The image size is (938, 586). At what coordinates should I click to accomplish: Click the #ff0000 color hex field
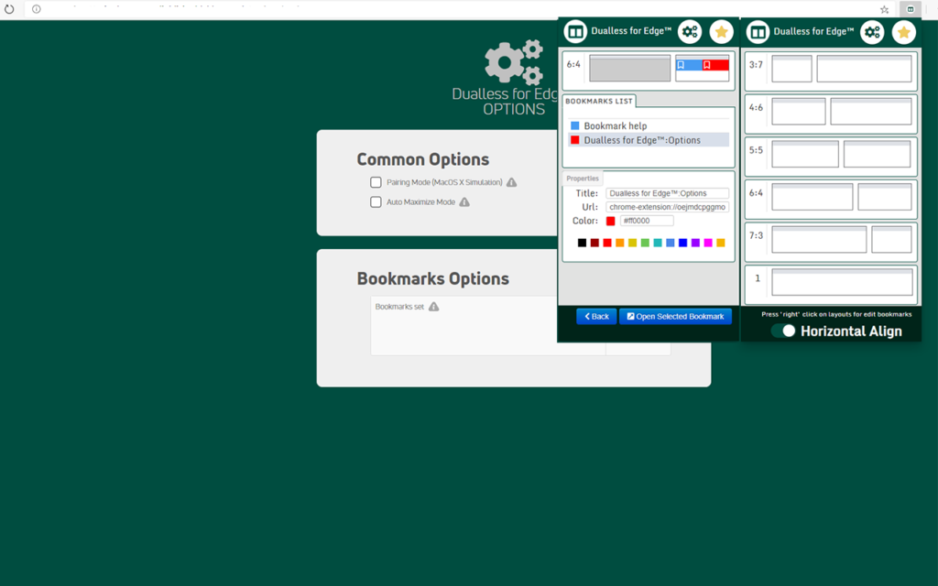(647, 221)
